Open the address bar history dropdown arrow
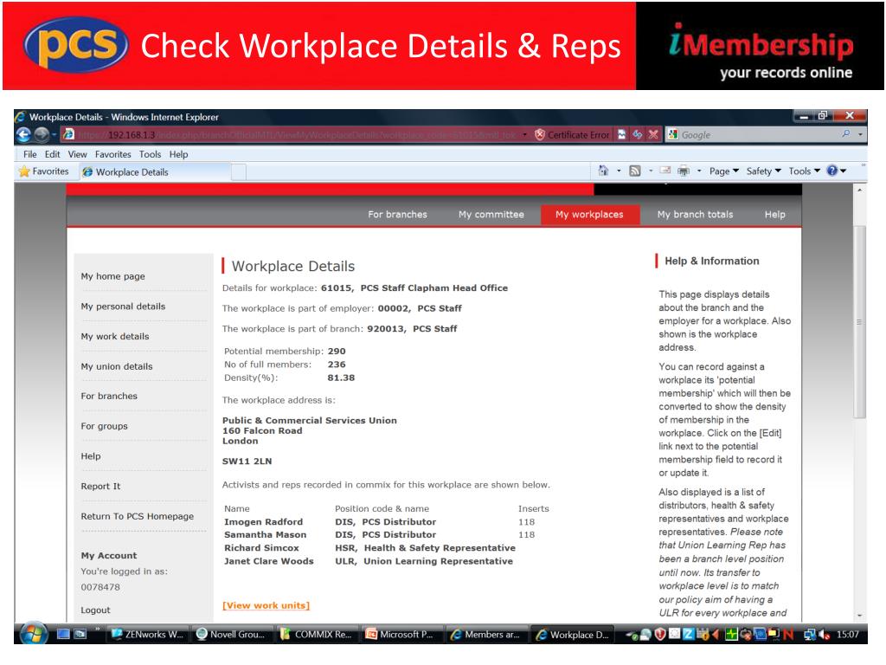 pyautogui.click(x=525, y=134)
